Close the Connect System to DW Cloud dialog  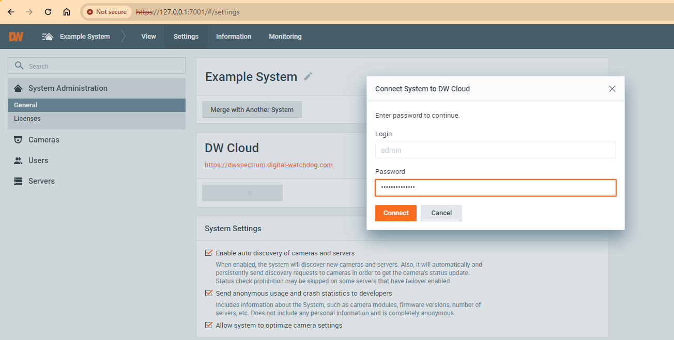[x=612, y=89]
